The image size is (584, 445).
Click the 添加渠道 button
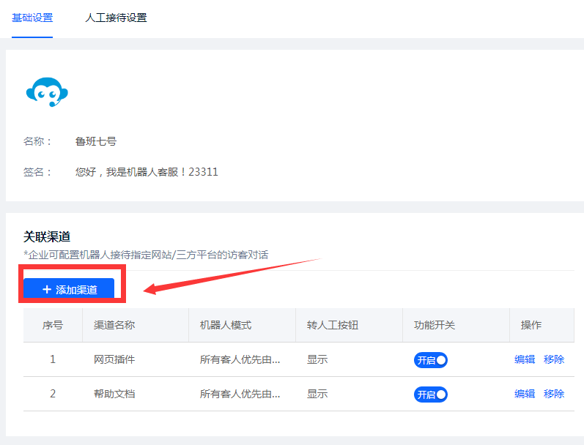69,288
